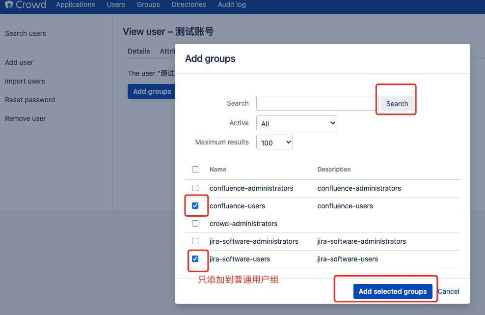The width and height of the screenshot is (485, 315).
Task: Click the confluence-administrators group name
Action: point(251,188)
